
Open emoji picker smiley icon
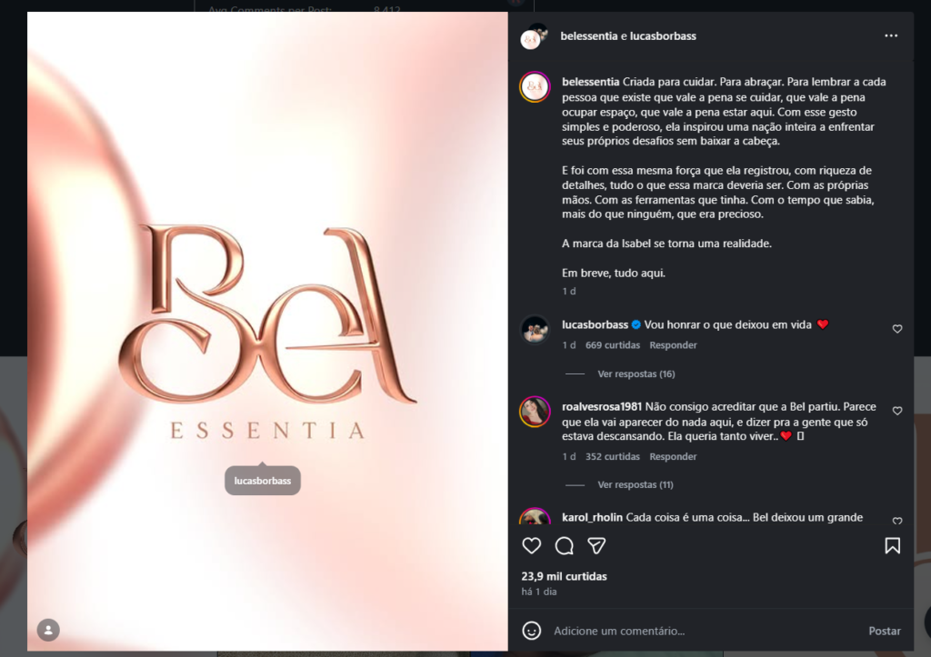pyautogui.click(x=531, y=631)
